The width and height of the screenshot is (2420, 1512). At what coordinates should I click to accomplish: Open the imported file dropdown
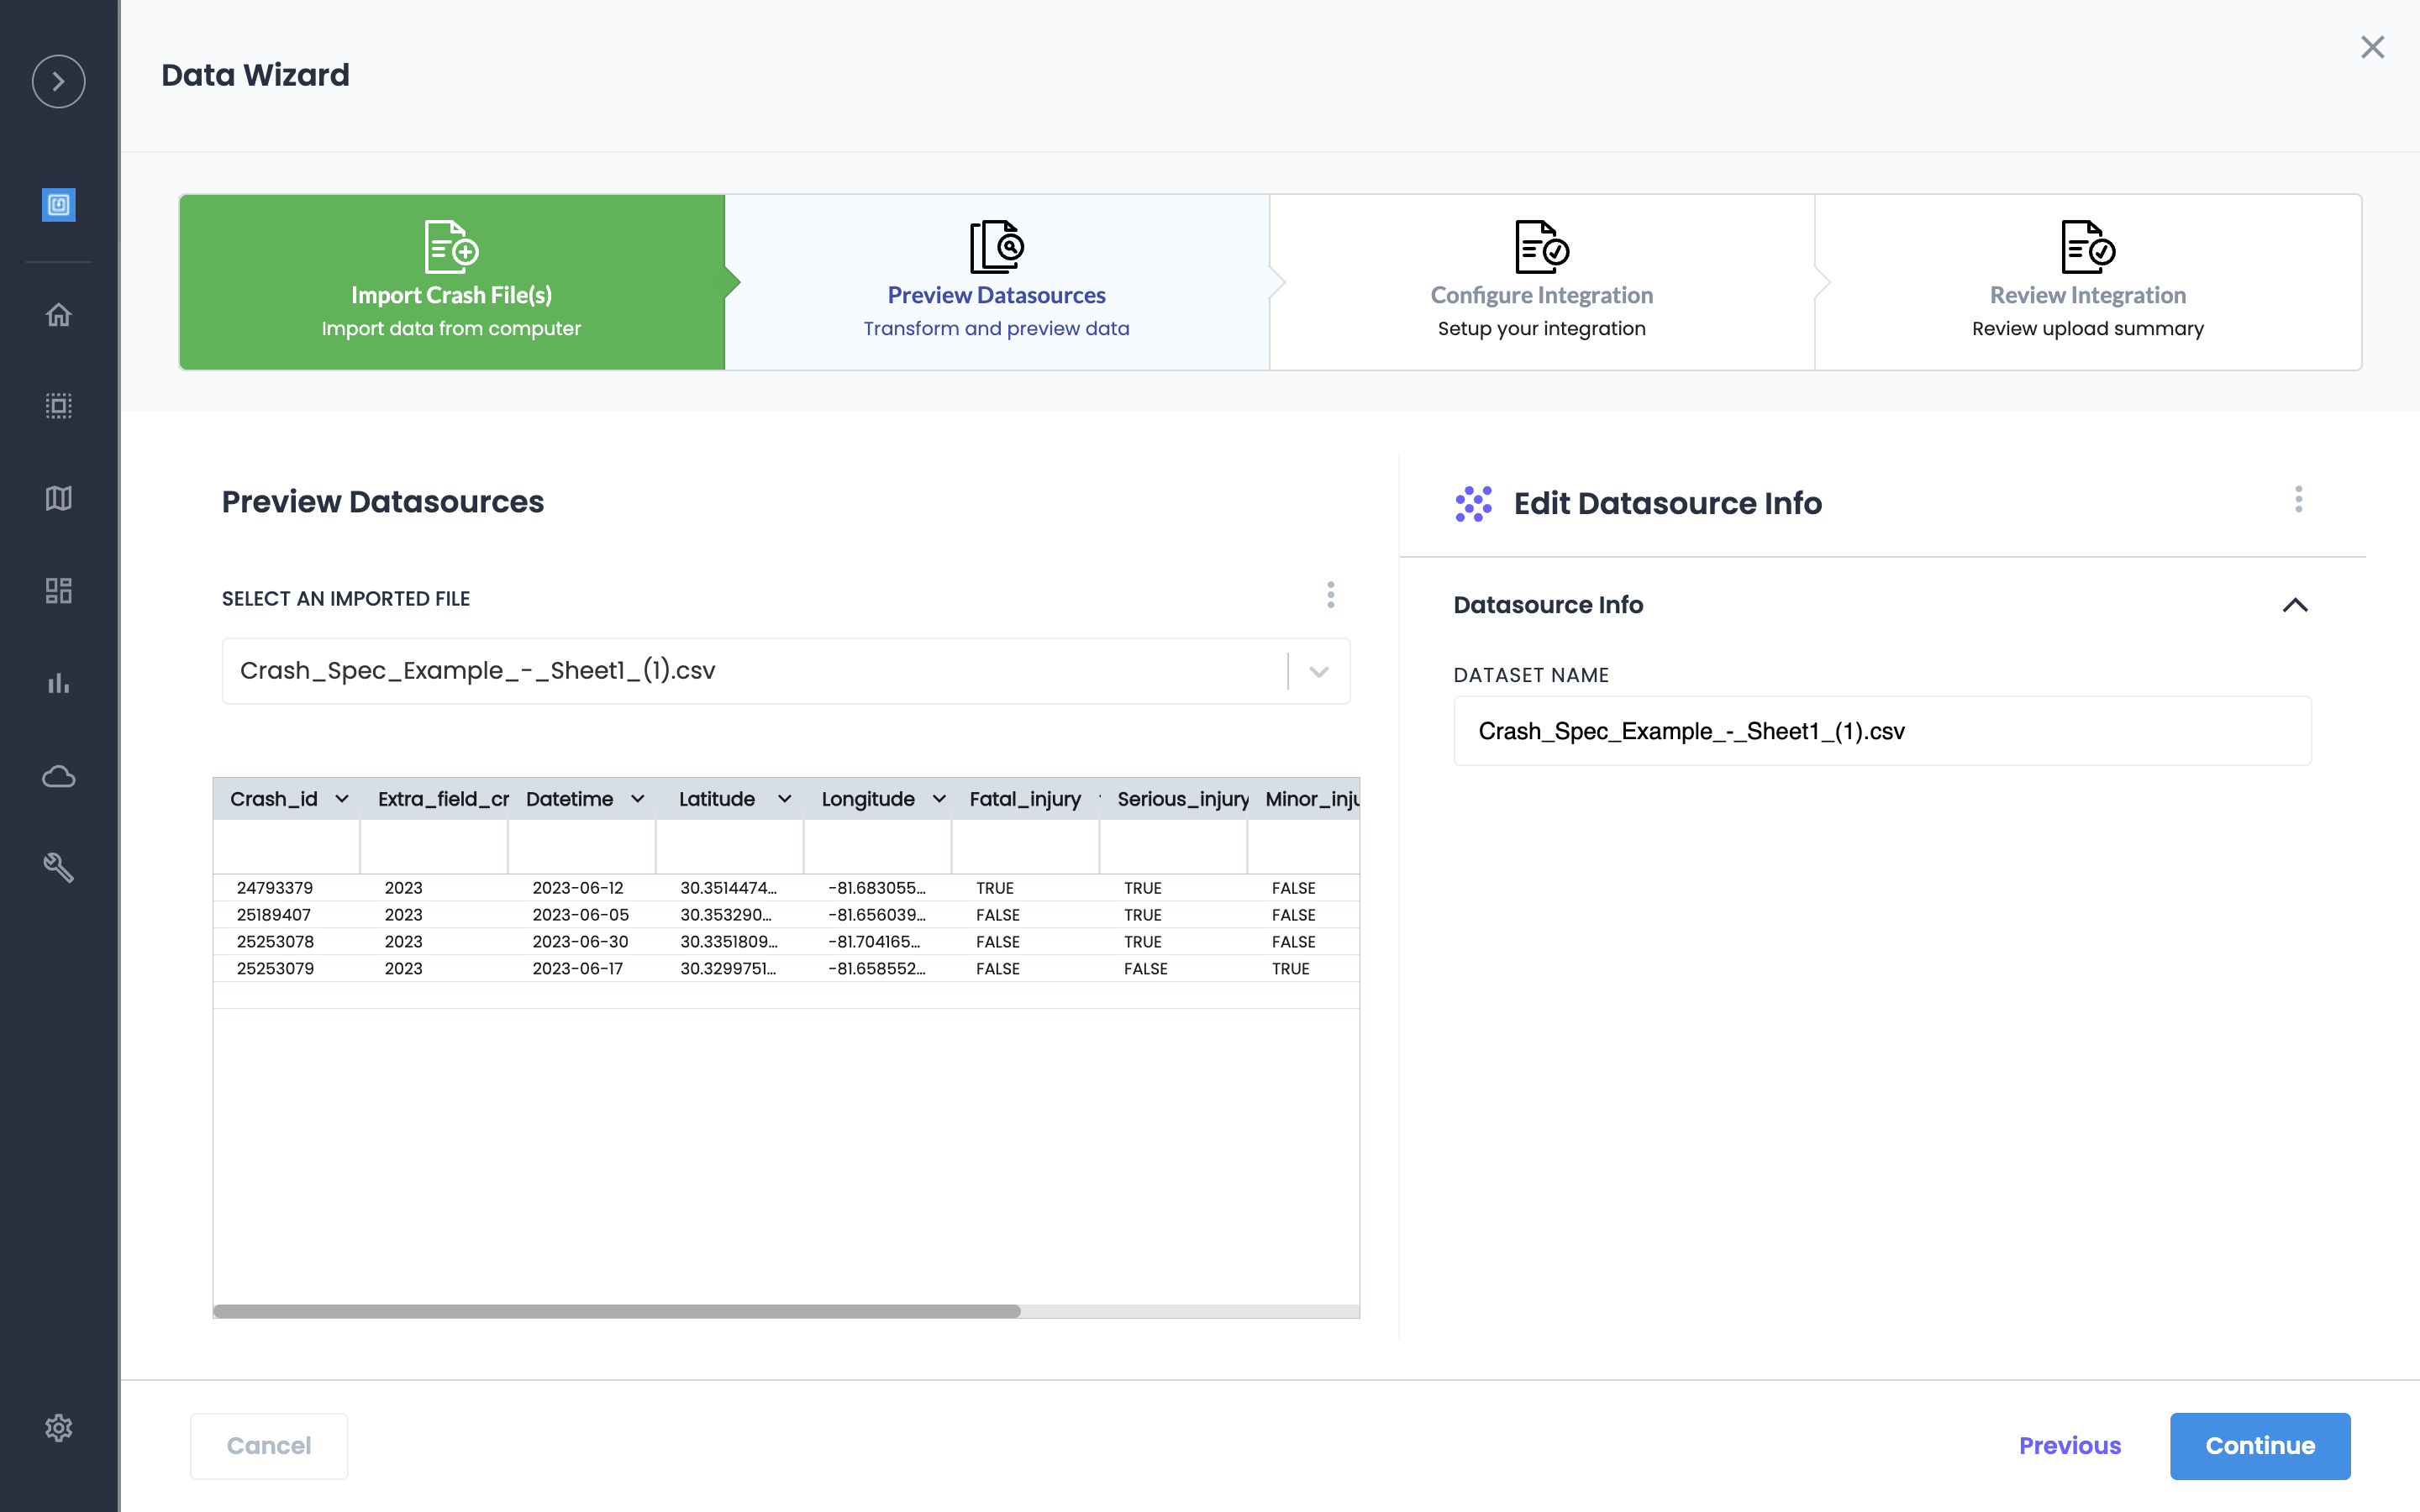1318,671
